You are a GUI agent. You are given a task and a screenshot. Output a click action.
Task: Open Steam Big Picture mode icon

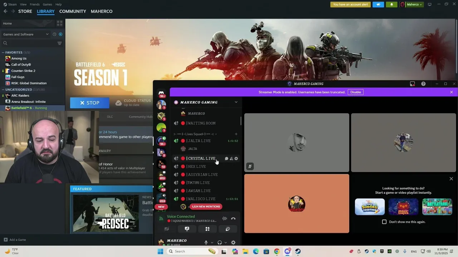(x=429, y=4)
